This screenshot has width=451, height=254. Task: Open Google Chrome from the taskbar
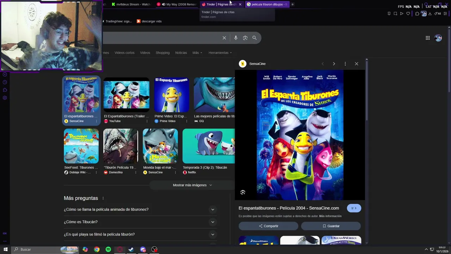[97, 249]
